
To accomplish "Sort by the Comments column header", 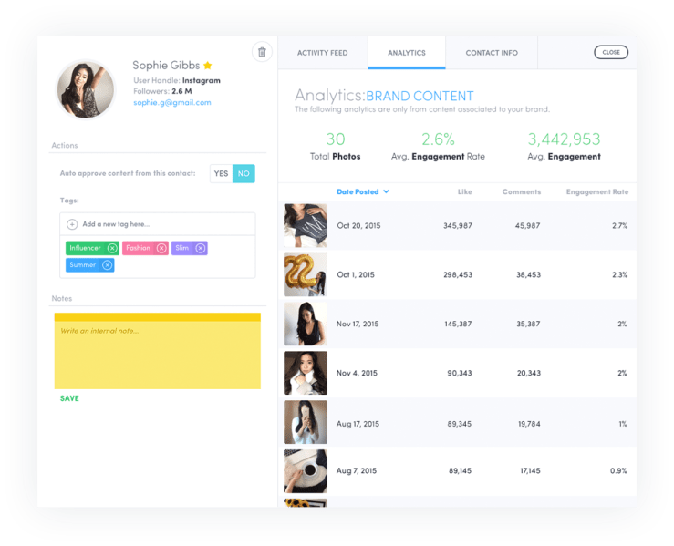I will coord(522,191).
